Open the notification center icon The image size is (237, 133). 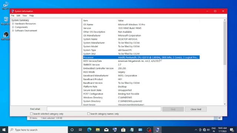[232, 130]
